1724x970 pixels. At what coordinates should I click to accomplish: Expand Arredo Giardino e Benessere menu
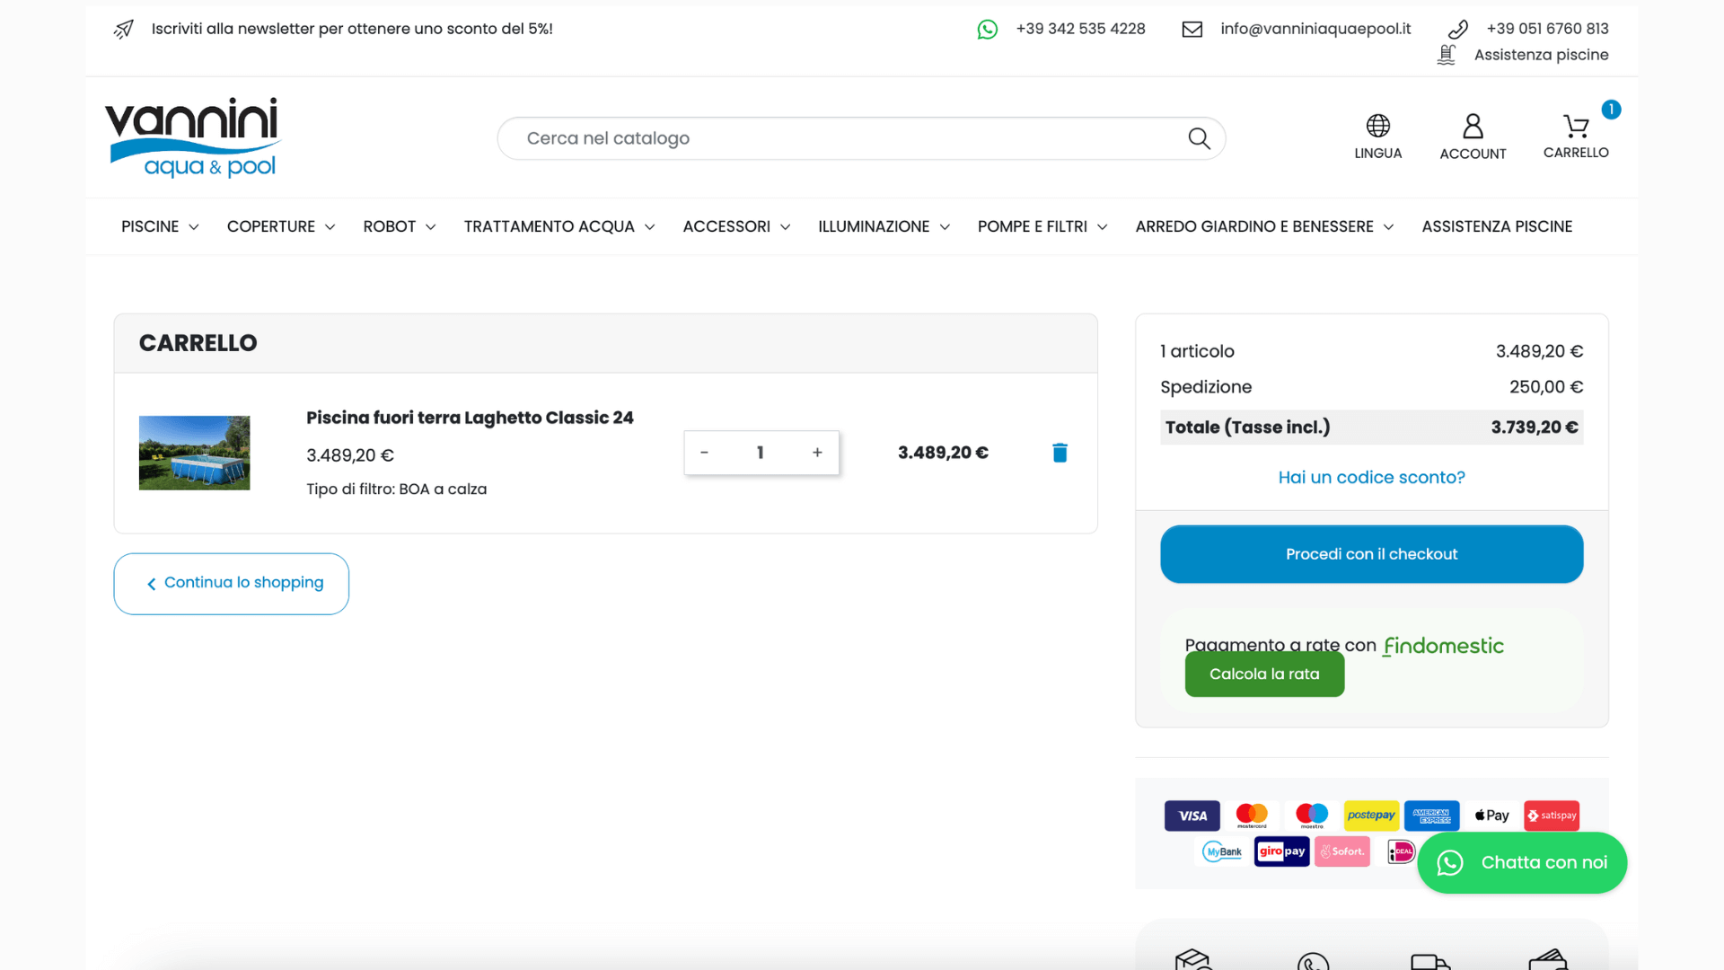pyautogui.click(x=1264, y=226)
